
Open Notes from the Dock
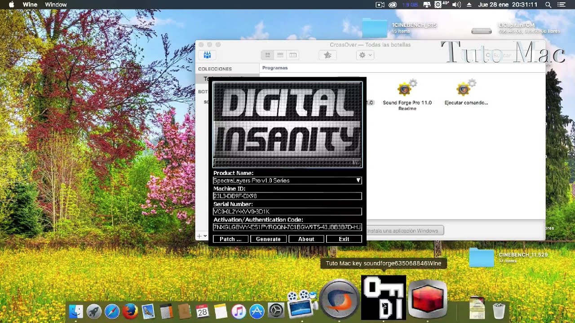pos(220,311)
